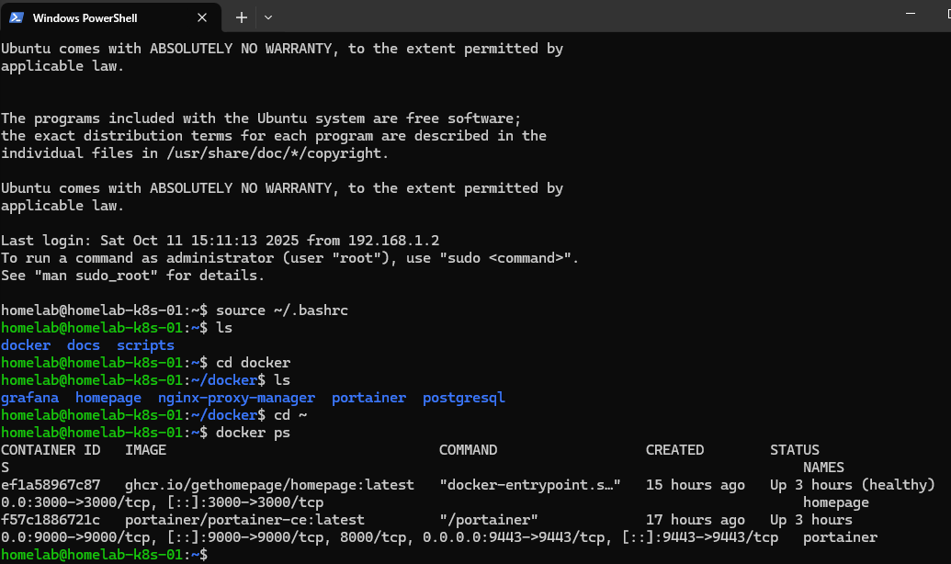Click container name 'portainer' in NAMES column

840,537
